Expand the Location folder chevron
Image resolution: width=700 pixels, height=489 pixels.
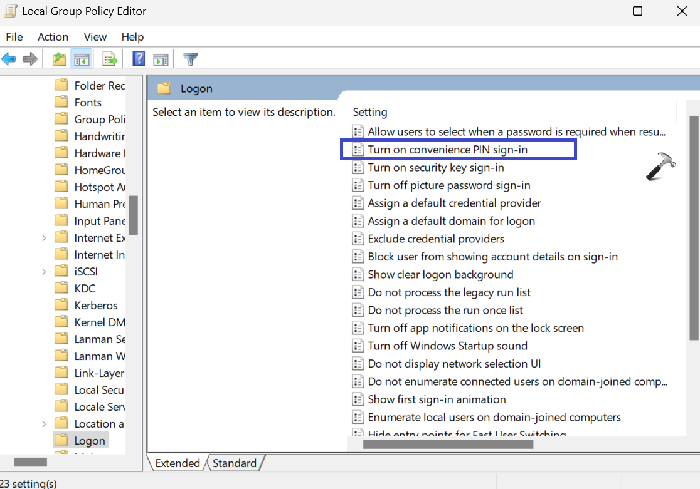[x=44, y=424]
